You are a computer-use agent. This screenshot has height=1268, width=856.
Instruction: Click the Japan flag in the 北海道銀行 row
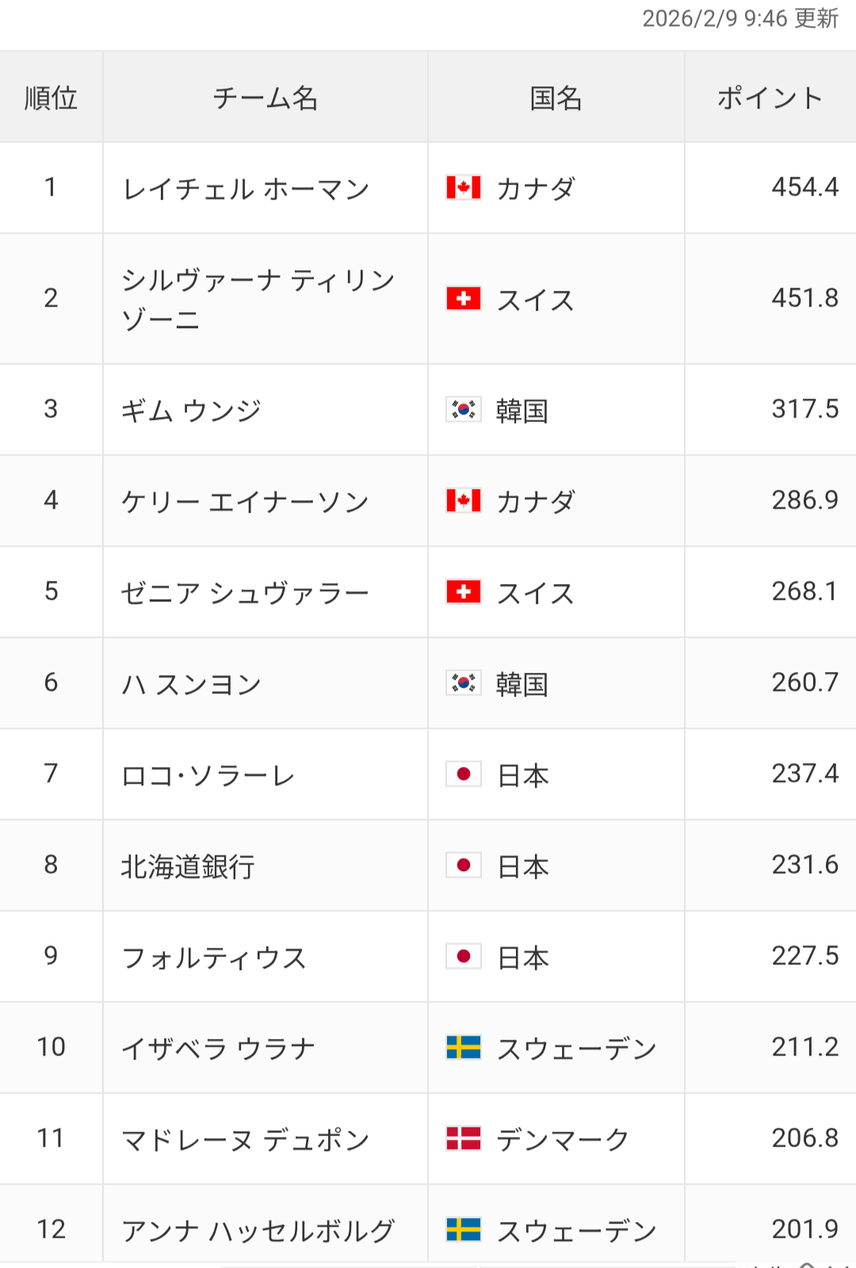(463, 865)
